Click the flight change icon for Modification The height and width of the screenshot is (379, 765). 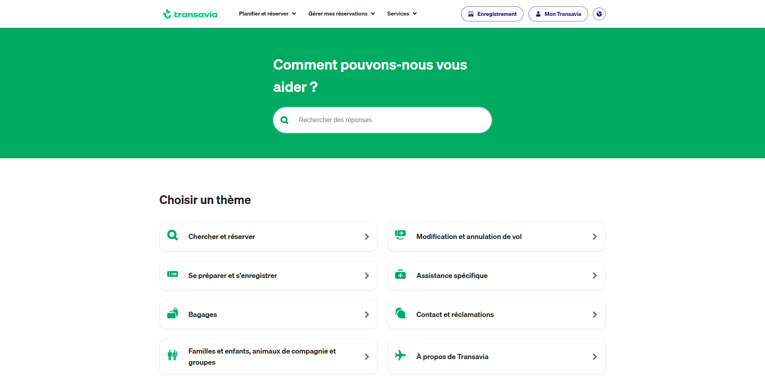tap(400, 235)
